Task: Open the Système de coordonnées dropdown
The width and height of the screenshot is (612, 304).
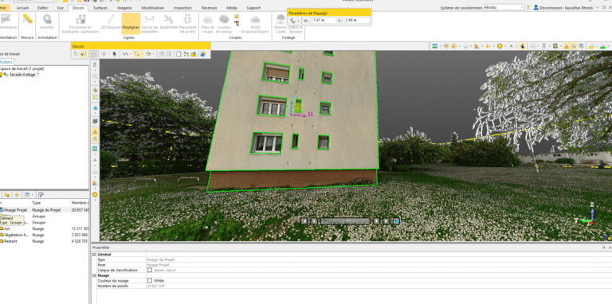Action: (504, 7)
